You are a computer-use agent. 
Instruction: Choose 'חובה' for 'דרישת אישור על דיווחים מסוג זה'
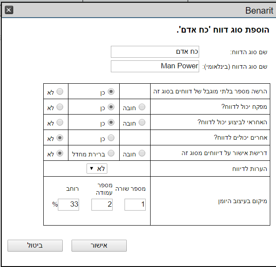click(142, 153)
